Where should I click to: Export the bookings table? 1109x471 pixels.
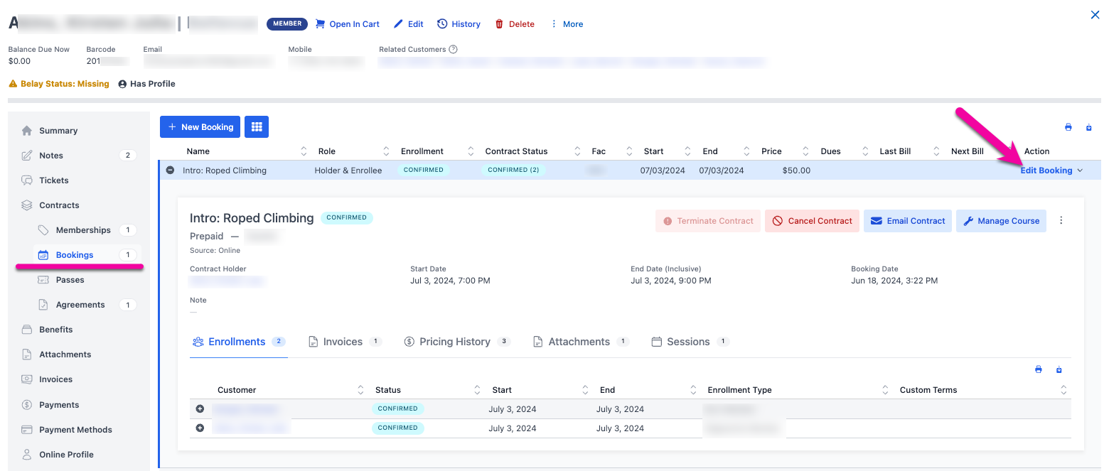tap(1089, 128)
